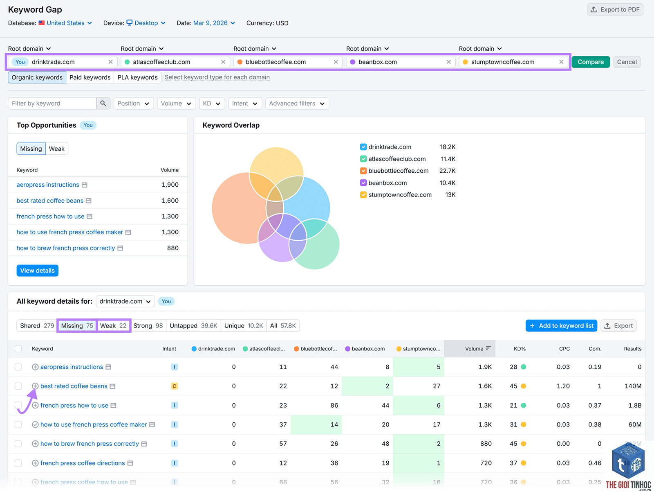Add french press how to use via plus icon

[x=35, y=405]
